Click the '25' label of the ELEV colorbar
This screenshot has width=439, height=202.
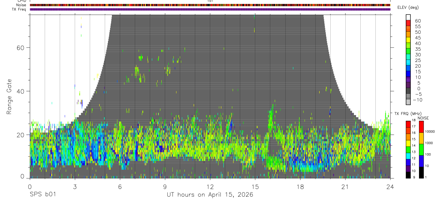pyautogui.click(x=418, y=60)
